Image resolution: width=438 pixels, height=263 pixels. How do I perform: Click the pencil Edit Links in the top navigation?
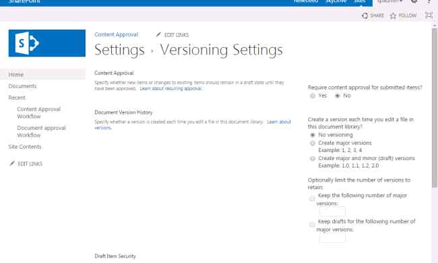coord(173,35)
